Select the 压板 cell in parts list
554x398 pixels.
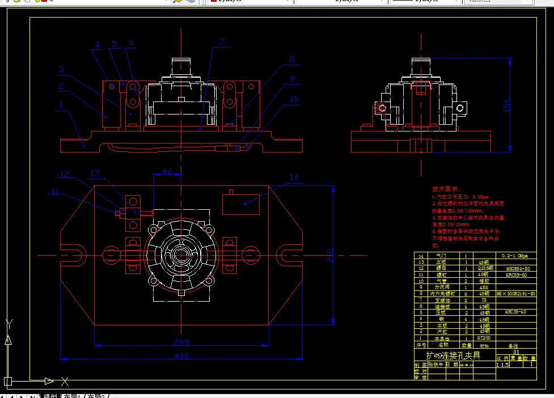(441, 312)
